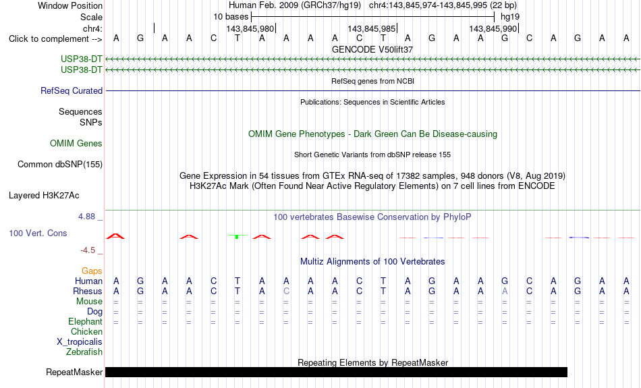Open the Layered H3K27Ac track label
Viewport: 641px width, 388px height.
[44, 196]
